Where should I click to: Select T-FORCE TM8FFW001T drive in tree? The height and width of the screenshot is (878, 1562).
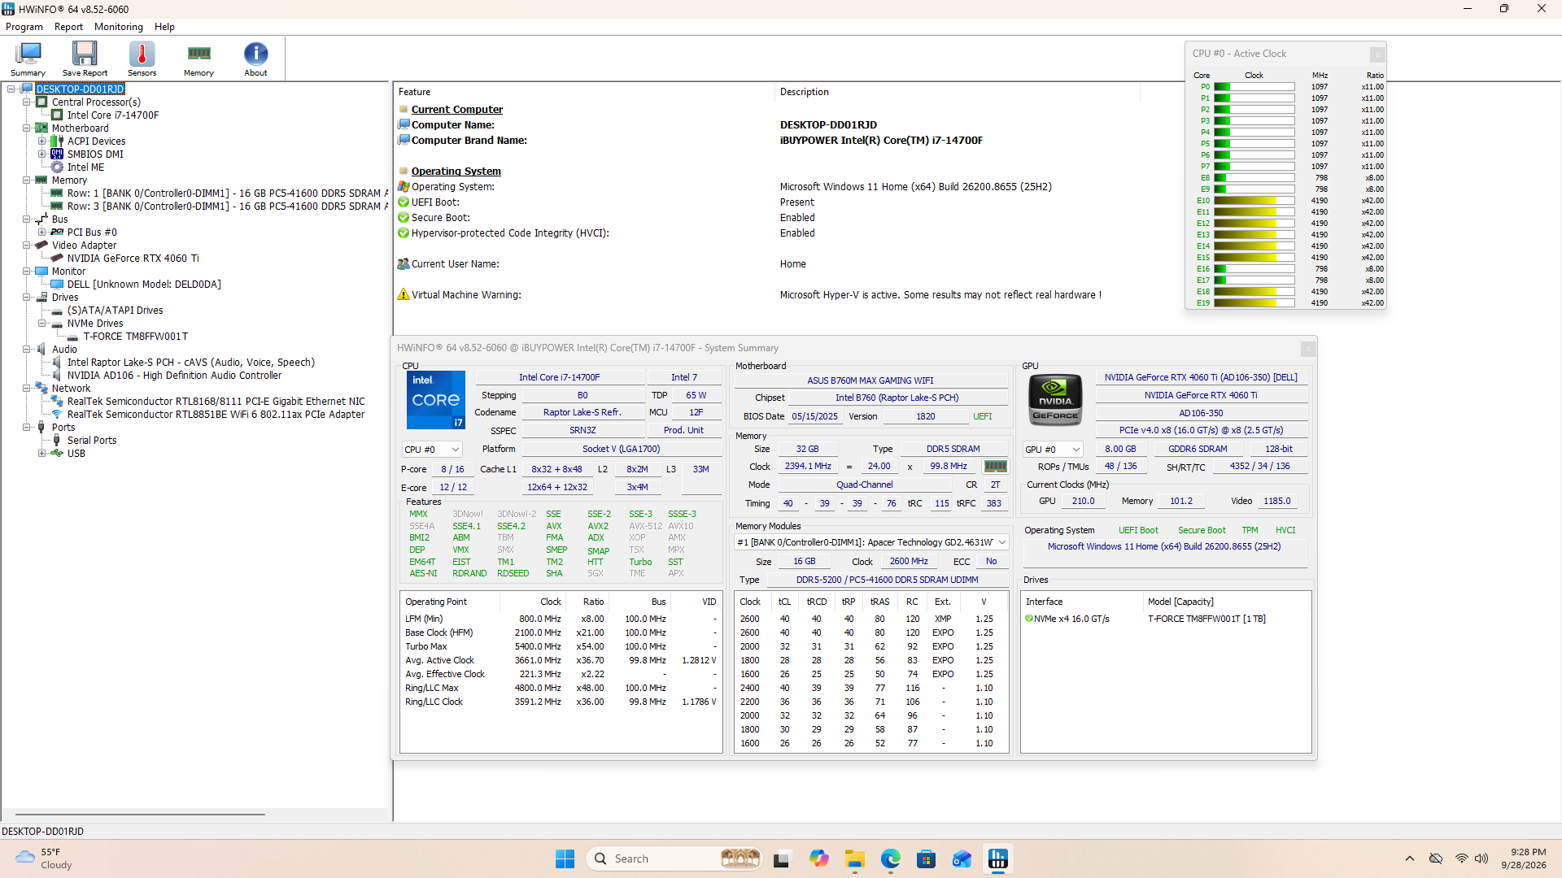[x=135, y=336]
